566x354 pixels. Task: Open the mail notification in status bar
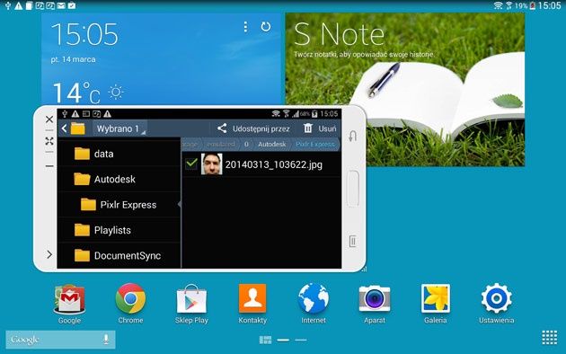(x=61, y=5)
